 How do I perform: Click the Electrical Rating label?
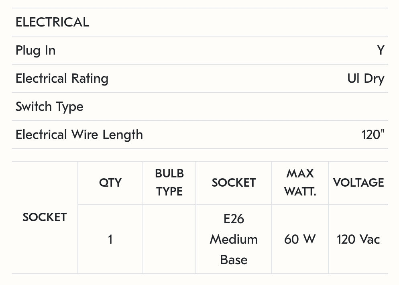pyautogui.click(x=62, y=79)
